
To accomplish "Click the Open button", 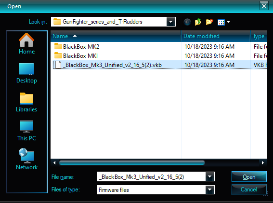I will [249, 177].
